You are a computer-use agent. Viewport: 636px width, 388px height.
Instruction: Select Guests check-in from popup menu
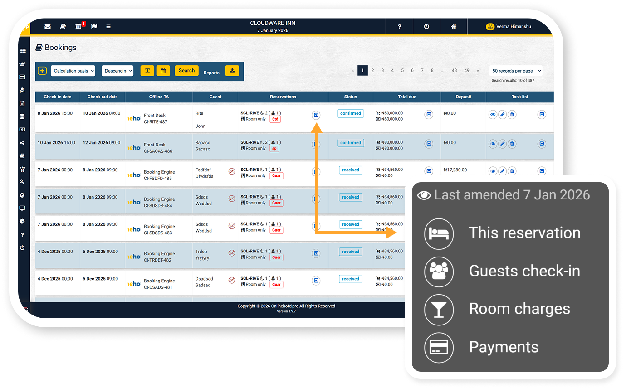click(524, 271)
